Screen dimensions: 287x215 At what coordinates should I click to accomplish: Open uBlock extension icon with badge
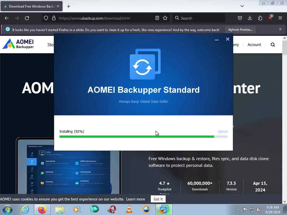[x=270, y=18]
